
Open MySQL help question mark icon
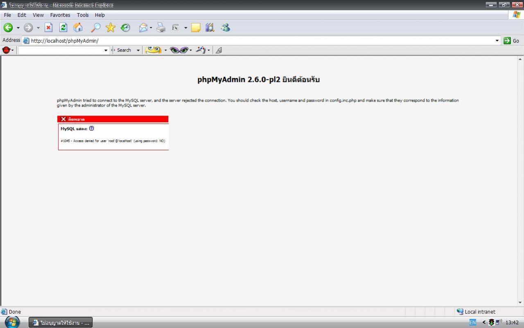pos(91,128)
